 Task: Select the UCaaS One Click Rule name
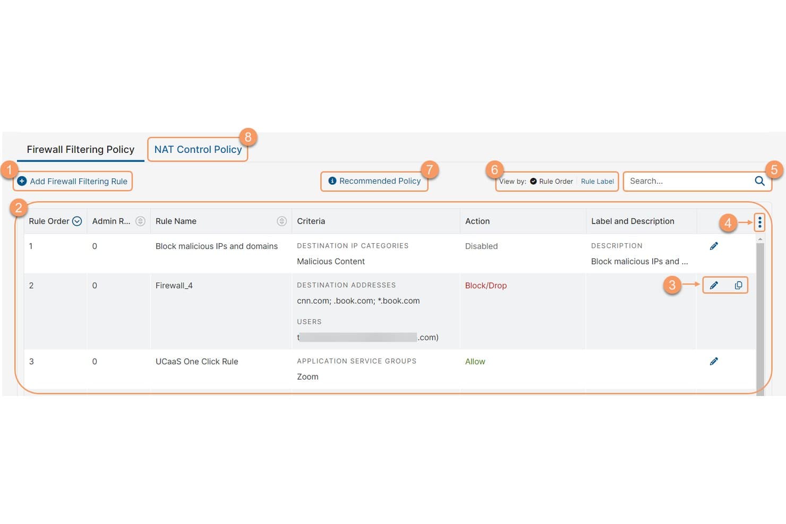(196, 362)
